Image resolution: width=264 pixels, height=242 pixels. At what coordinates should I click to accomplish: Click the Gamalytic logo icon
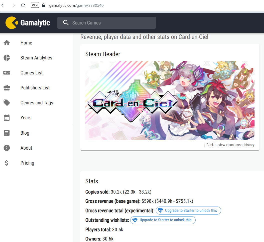pos(12,23)
